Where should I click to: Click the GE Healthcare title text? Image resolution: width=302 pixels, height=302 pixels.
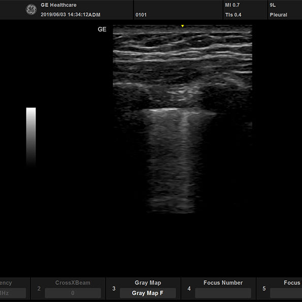58,5
